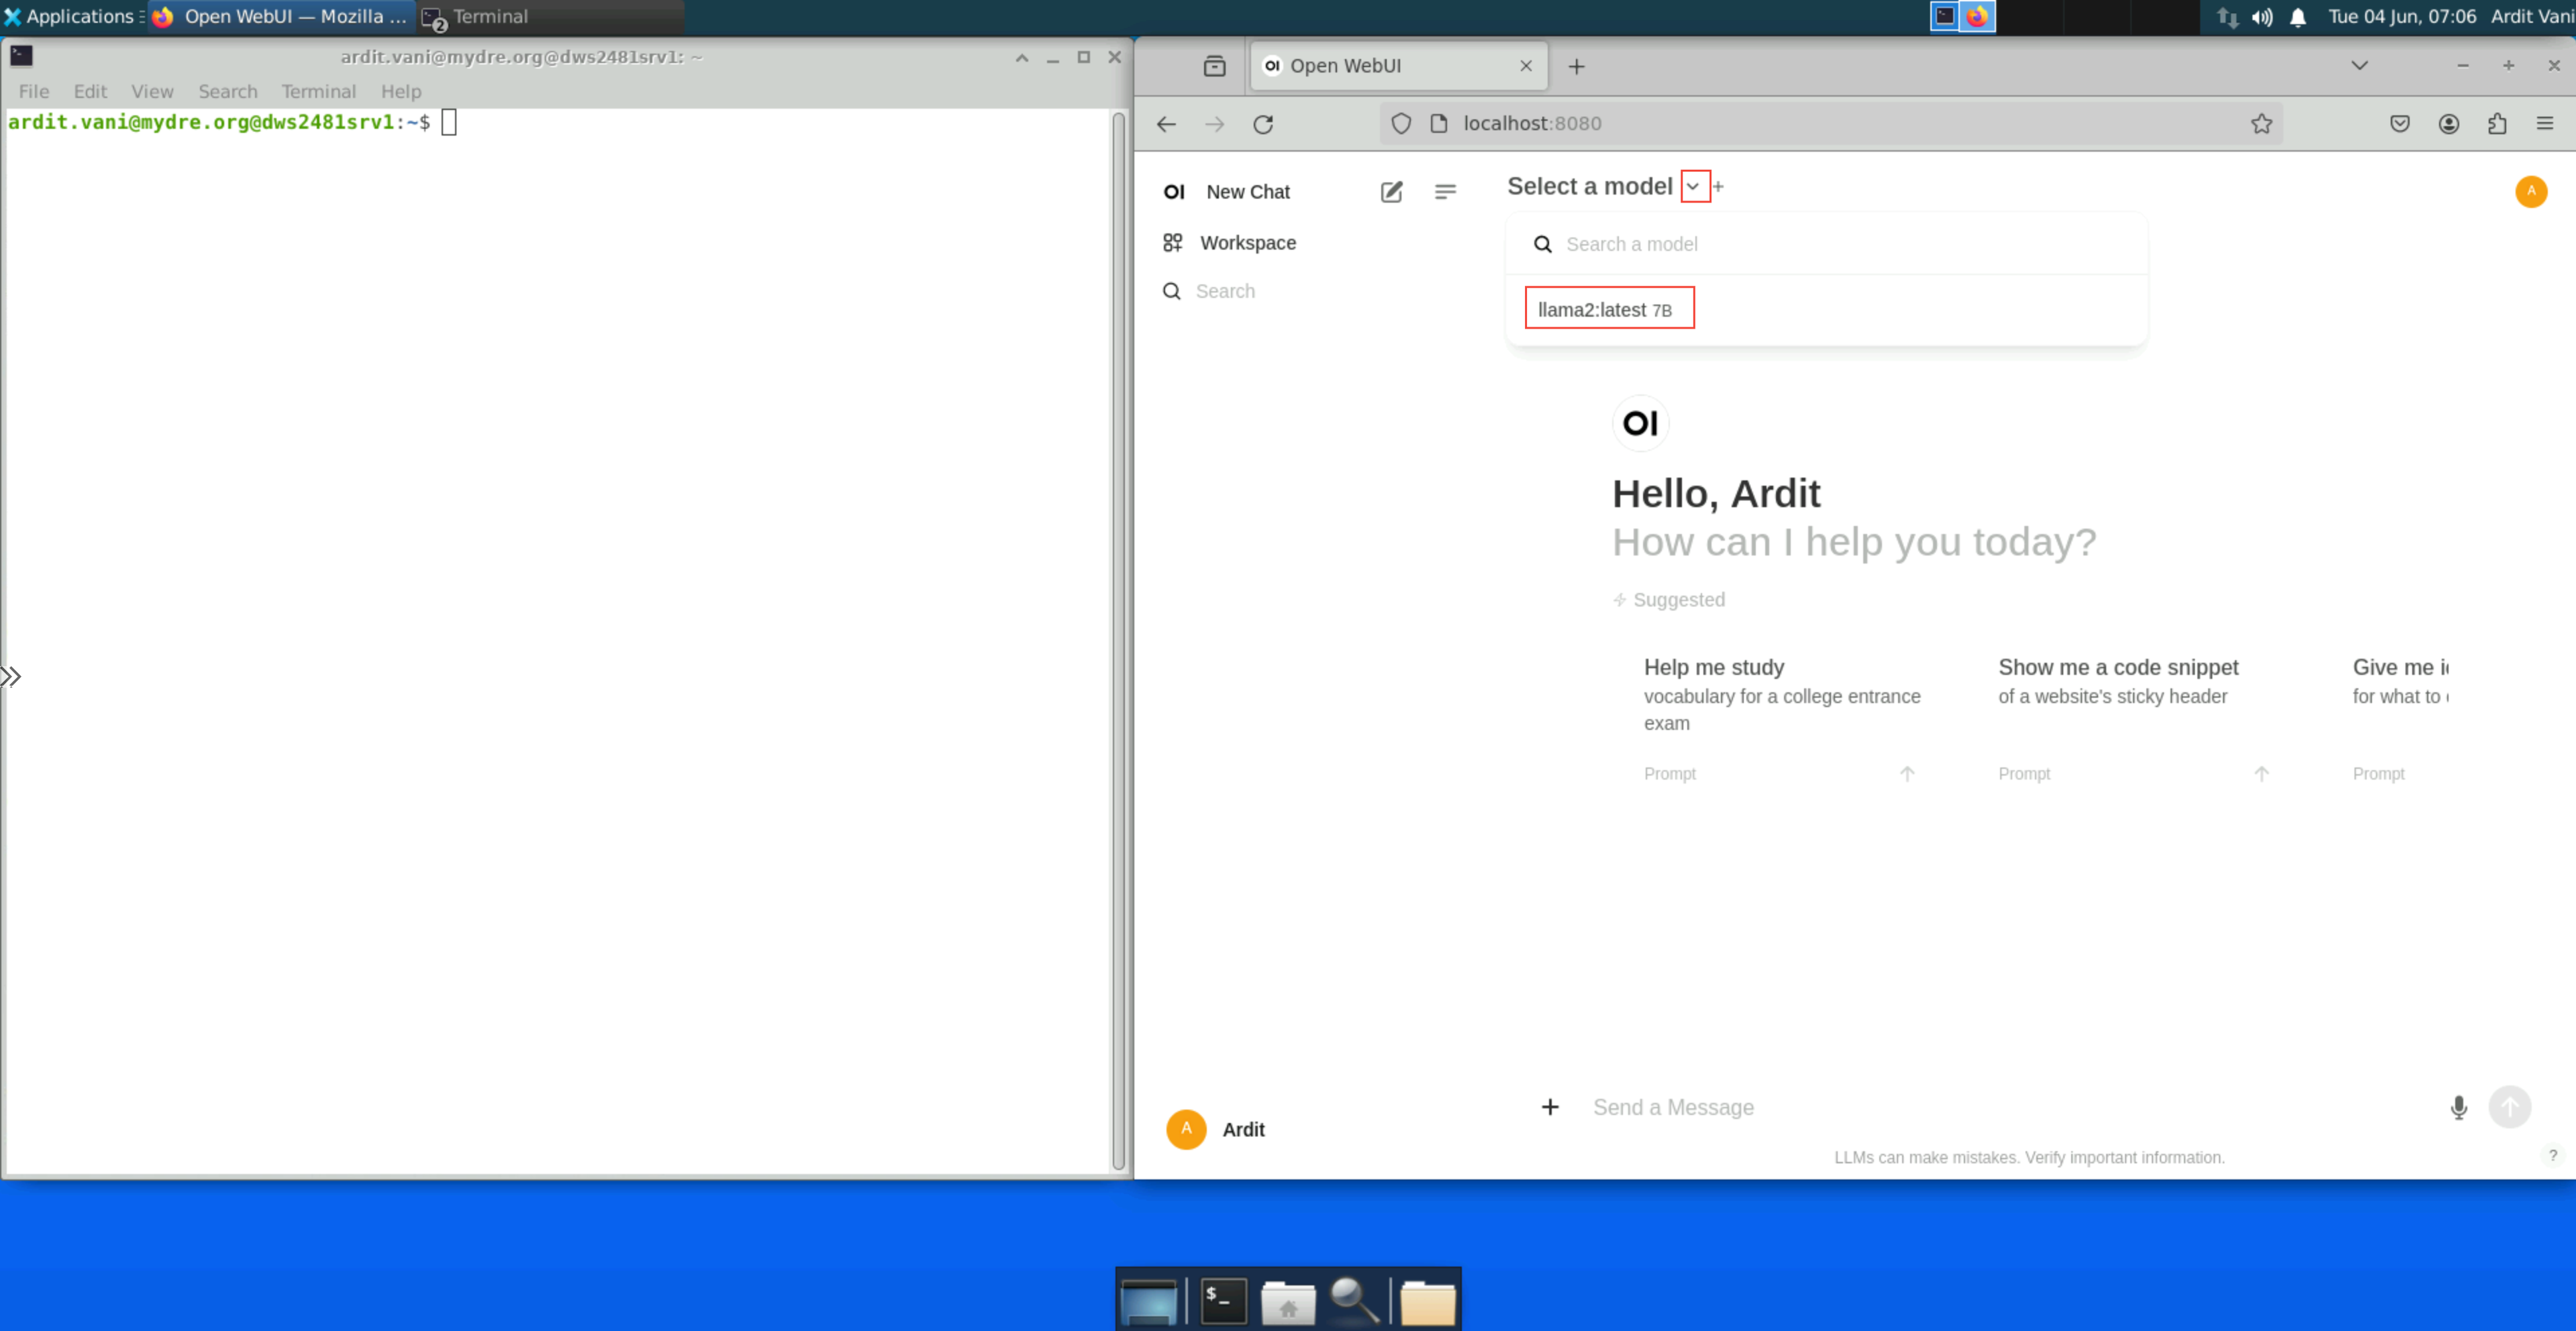Image resolution: width=2576 pixels, height=1331 pixels.
Task: Select the Open WebUI browser tab
Action: (x=1398, y=66)
